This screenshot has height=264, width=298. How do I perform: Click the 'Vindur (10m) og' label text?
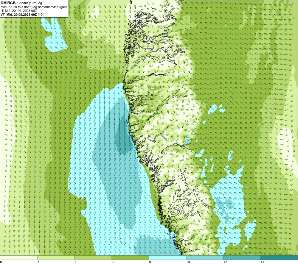point(31,3)
